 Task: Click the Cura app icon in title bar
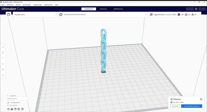1,2
